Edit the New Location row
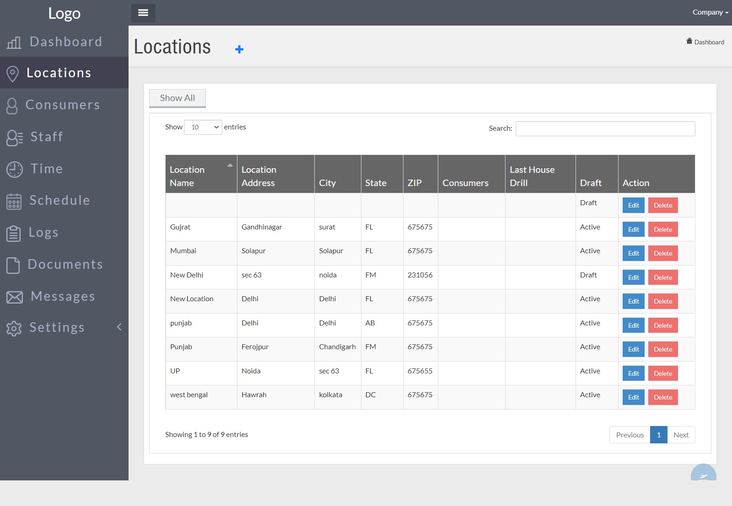 click(x=634, y=301)
